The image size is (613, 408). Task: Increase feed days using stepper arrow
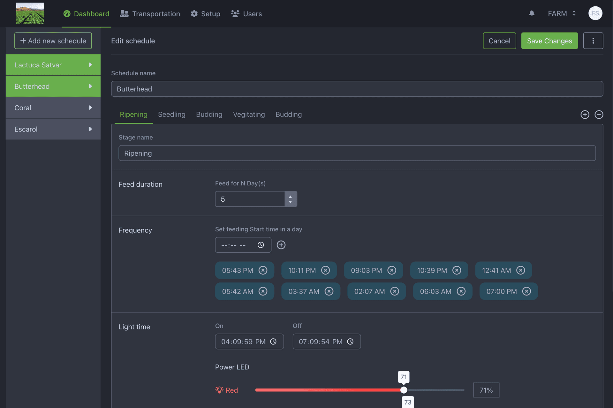290,196
